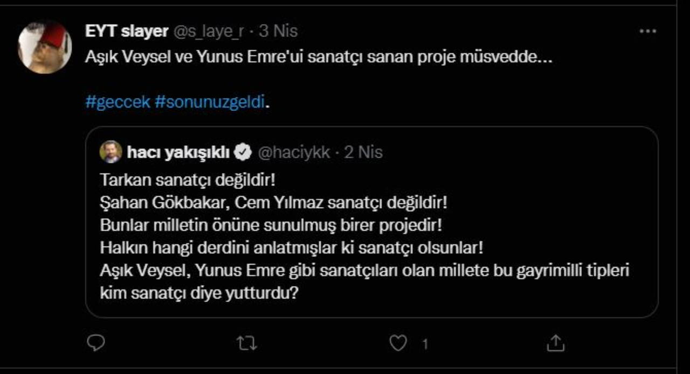Go to the @s_laye_r handle
The width and height of the screenshot is (690, 374).
pos(208,31)
